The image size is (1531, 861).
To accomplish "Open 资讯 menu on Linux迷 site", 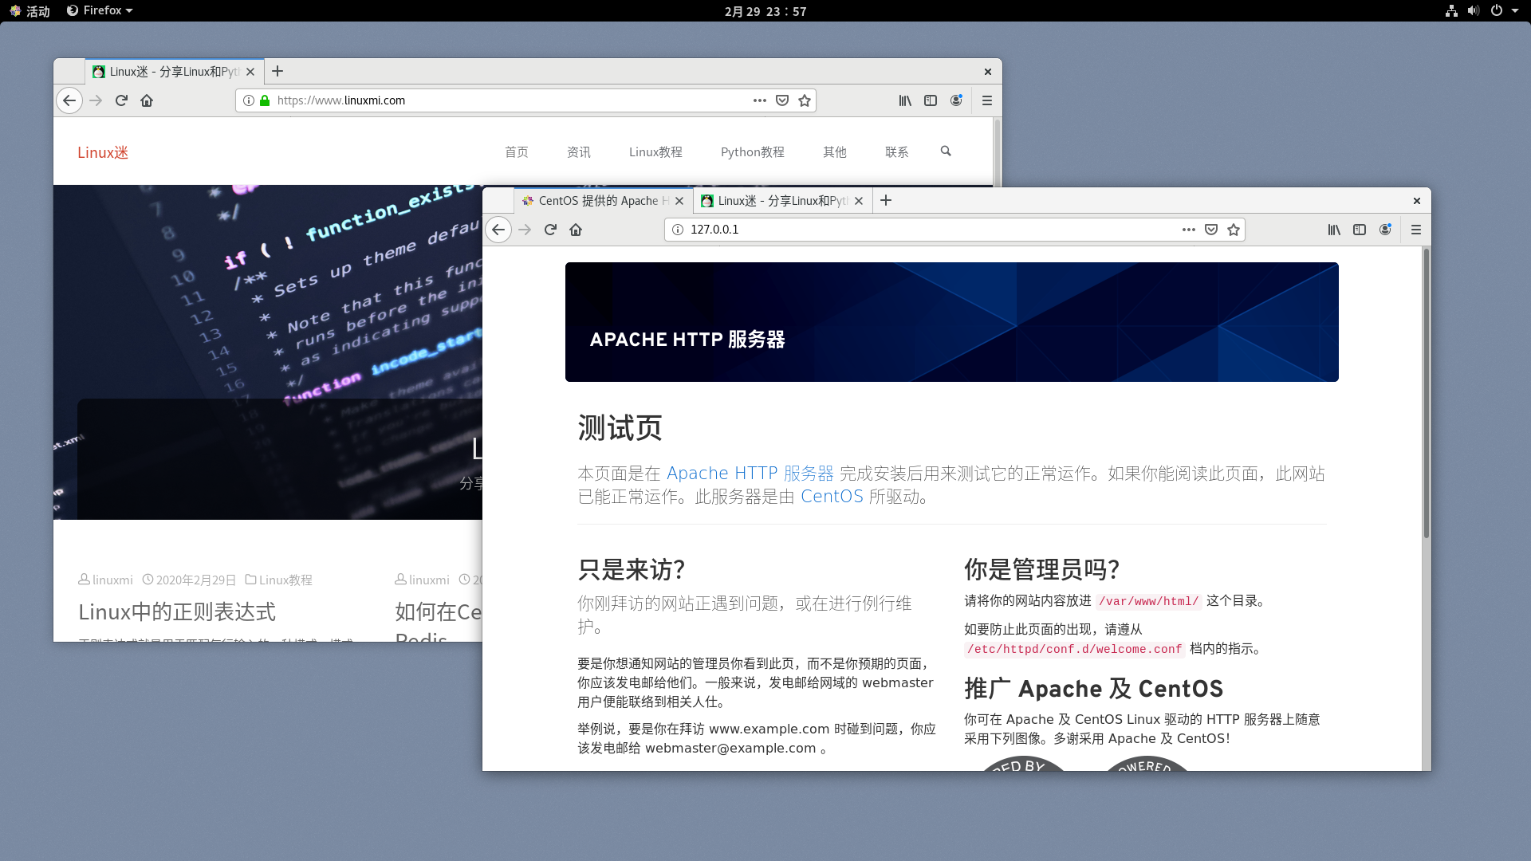I will pos(579,152).
